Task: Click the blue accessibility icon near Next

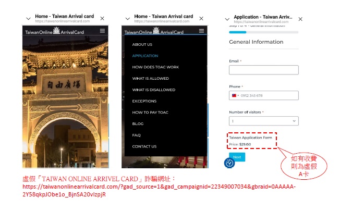Action: [x=229, y=163]
